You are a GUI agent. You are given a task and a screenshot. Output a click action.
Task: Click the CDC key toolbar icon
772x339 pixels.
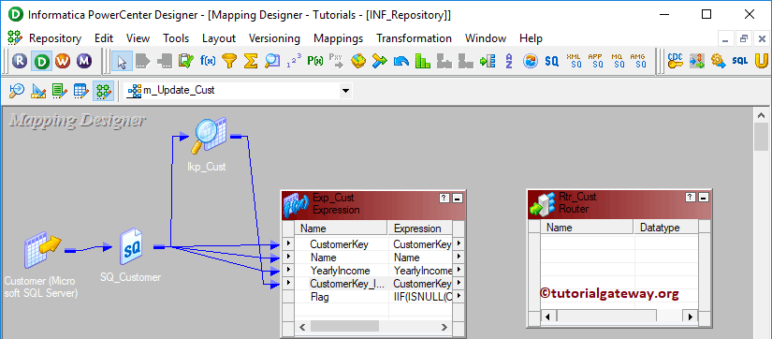(675, 61)
